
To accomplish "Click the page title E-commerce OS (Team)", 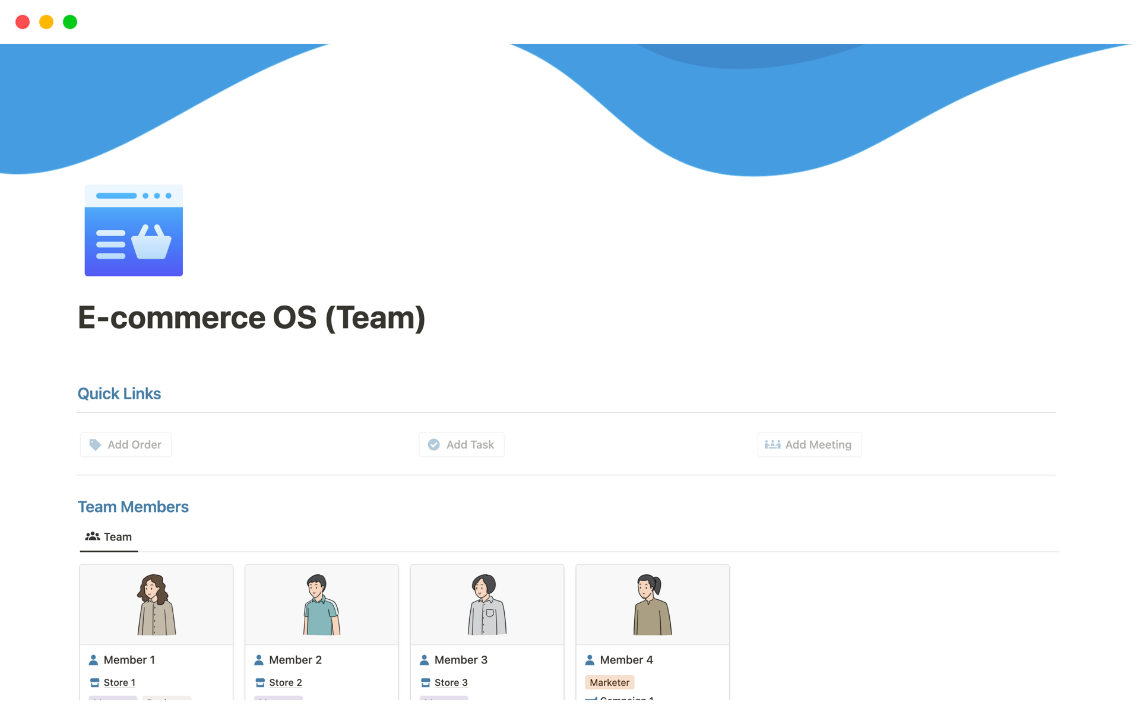I will (251, 317).
